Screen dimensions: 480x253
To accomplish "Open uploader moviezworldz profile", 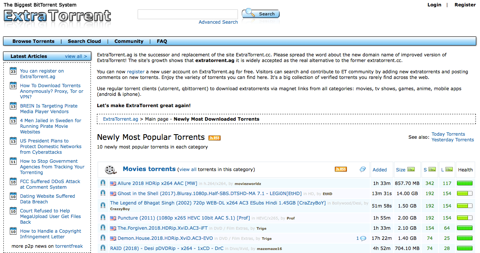I will (248, 184).
